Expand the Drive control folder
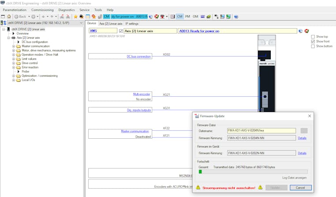 click(x=14, y=63)
